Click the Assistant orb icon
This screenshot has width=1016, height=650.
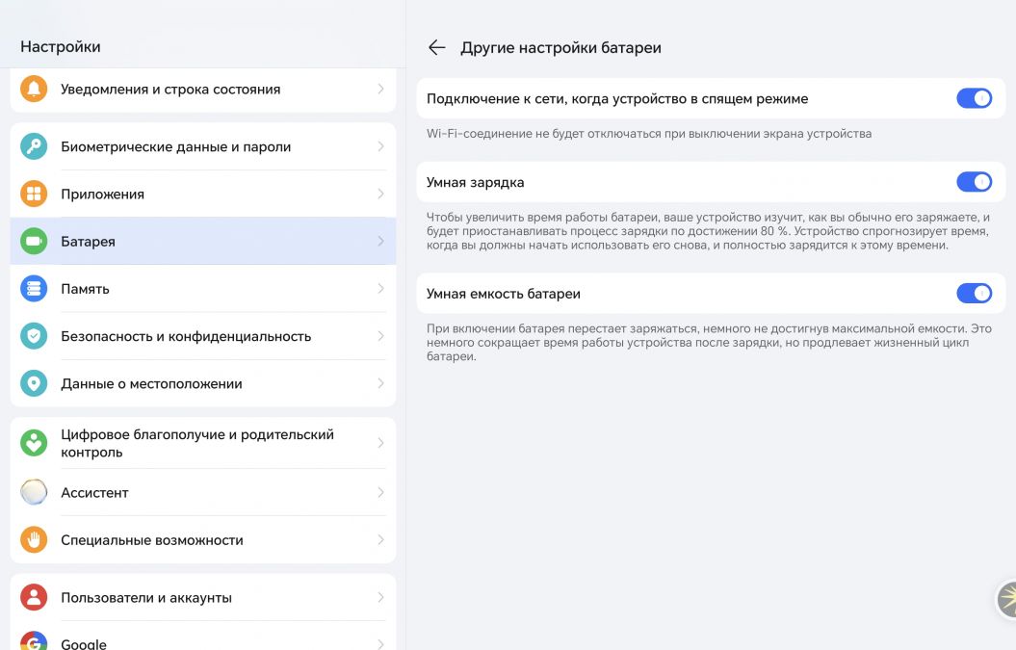(x=34, y=492)
